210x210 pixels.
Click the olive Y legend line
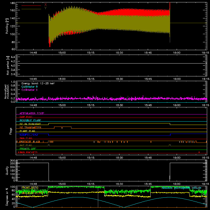tap(31, 9)
